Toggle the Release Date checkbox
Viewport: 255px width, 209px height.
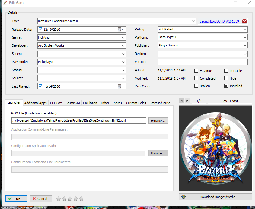tap(40, 30)
